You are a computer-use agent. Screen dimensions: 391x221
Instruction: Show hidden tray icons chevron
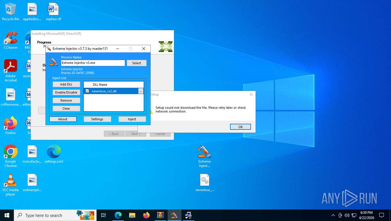click(x=333, y=215)
